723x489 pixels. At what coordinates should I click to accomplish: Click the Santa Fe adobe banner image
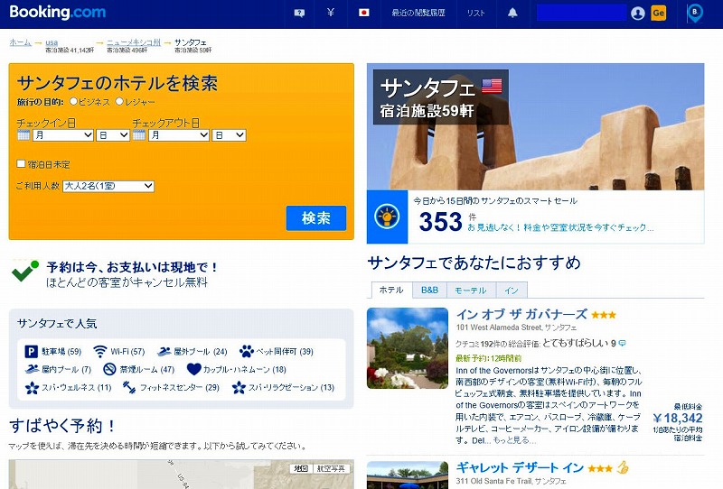[535, 126]
